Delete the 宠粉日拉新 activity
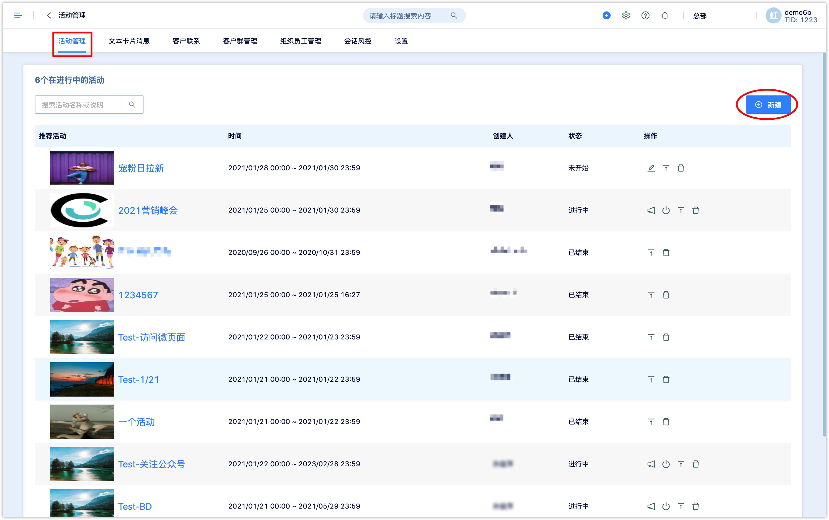Image resolution: width=829 pixels, height=520 pixels. [x=681, y=168]
